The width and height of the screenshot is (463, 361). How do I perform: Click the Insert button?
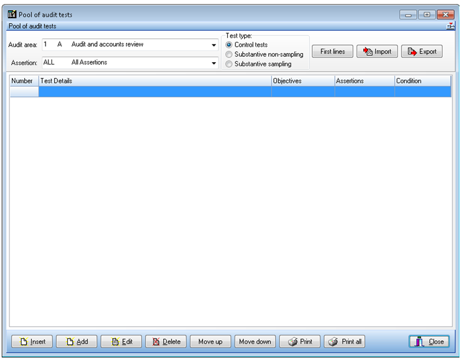click(32, 341)
